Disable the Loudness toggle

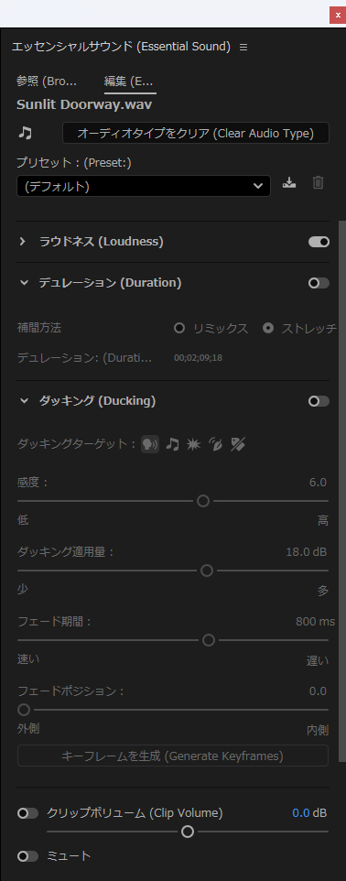319,242
